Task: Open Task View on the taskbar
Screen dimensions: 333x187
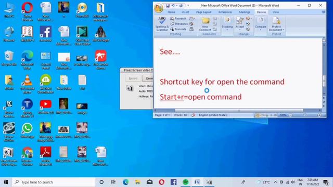Action: pos(113,182)
